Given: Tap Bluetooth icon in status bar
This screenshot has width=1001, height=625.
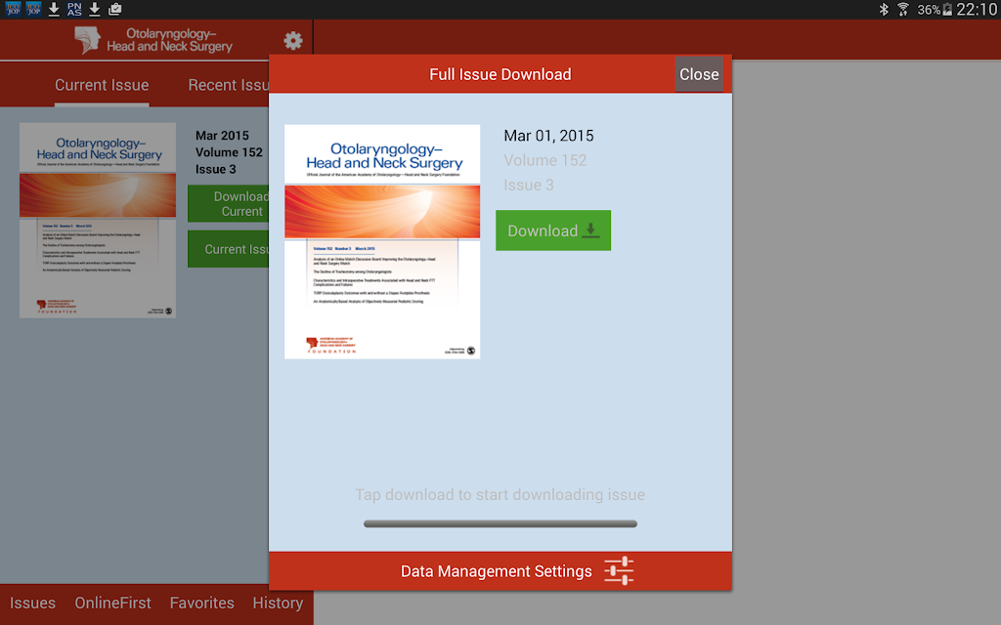Looking at the screenshot, I should click(884, 9).
